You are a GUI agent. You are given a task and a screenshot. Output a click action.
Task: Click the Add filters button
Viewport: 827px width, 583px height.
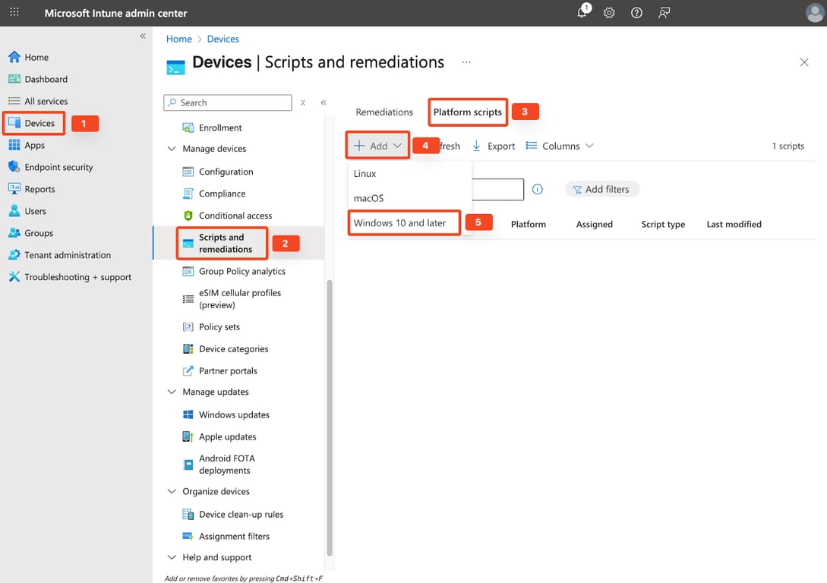601,189
